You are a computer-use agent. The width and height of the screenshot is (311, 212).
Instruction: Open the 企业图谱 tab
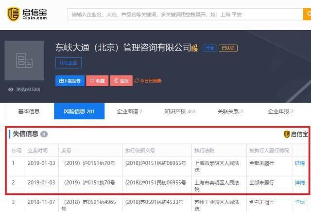[130, 111]
